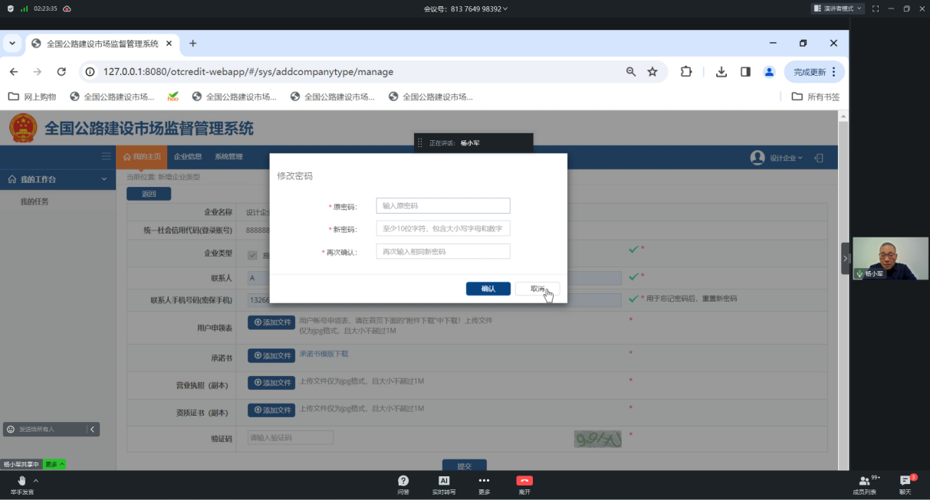Click the 确认 button in dialog
The height and width of the screenshot is (500, 930).
[x=488, y=289]
